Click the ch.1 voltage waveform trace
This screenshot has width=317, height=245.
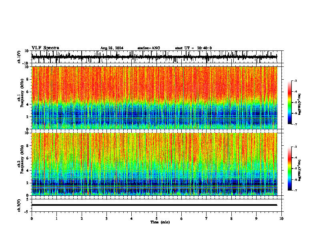(x=154, y=57)
